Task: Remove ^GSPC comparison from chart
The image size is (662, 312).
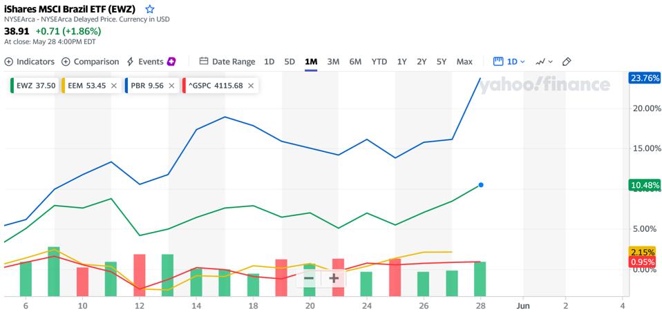Action: tap(251, 86)
